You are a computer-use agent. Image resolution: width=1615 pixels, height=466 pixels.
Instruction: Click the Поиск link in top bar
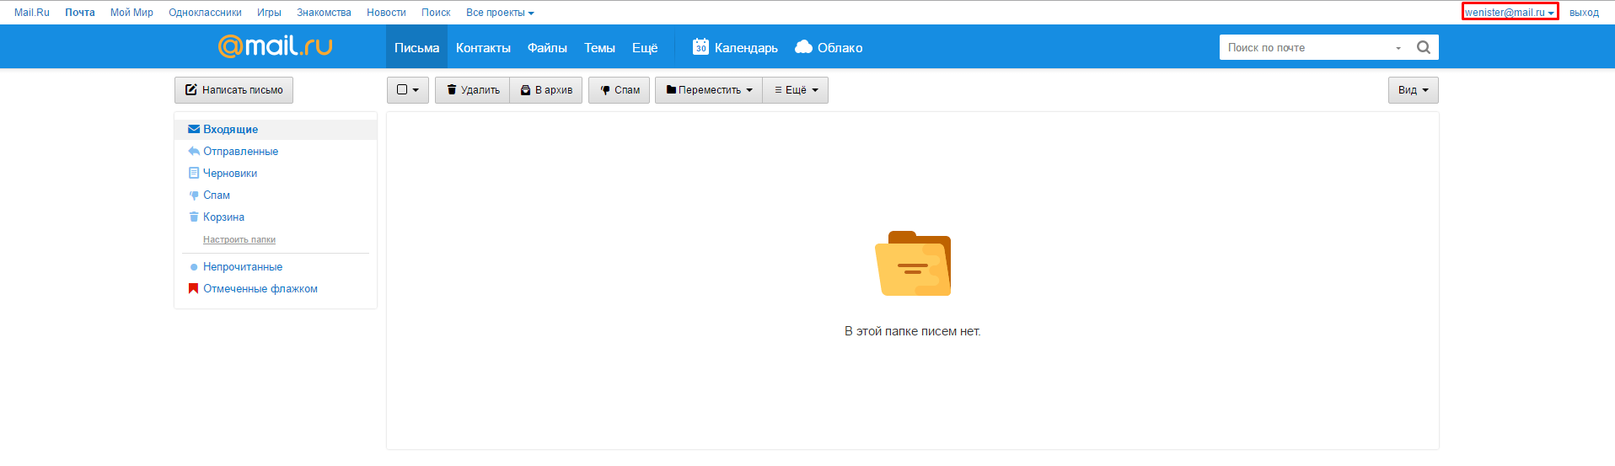(x=436, y=13)
